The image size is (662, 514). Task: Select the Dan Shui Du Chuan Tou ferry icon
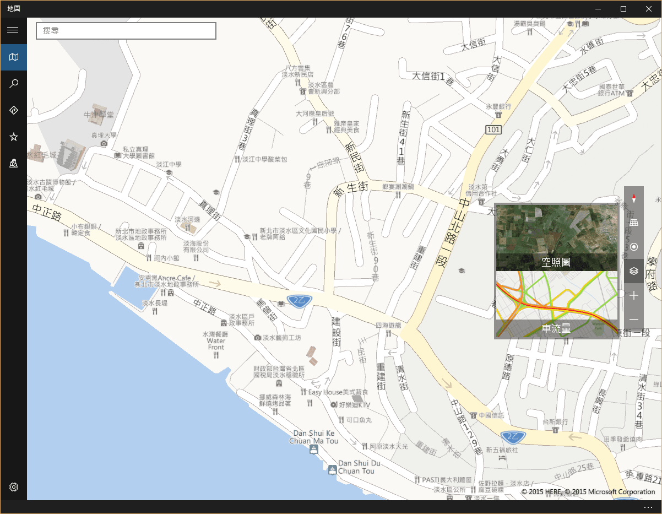333,470
